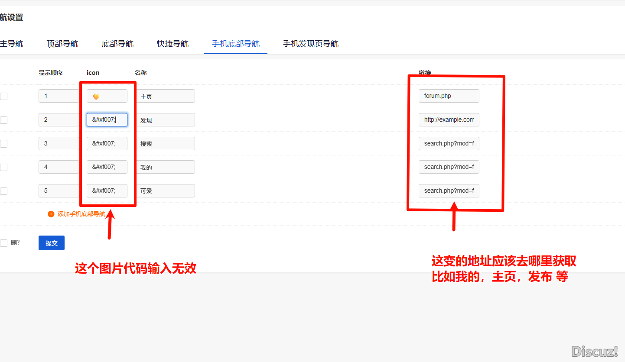Select the 快捷导航 tab
Image resolution: width=625 pixels, height=362 pixels.
(x=173, y=44)
